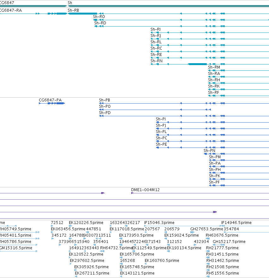Click the thick coding block of CG6847-PA
The image size is (269, 278).
(60, 103)
